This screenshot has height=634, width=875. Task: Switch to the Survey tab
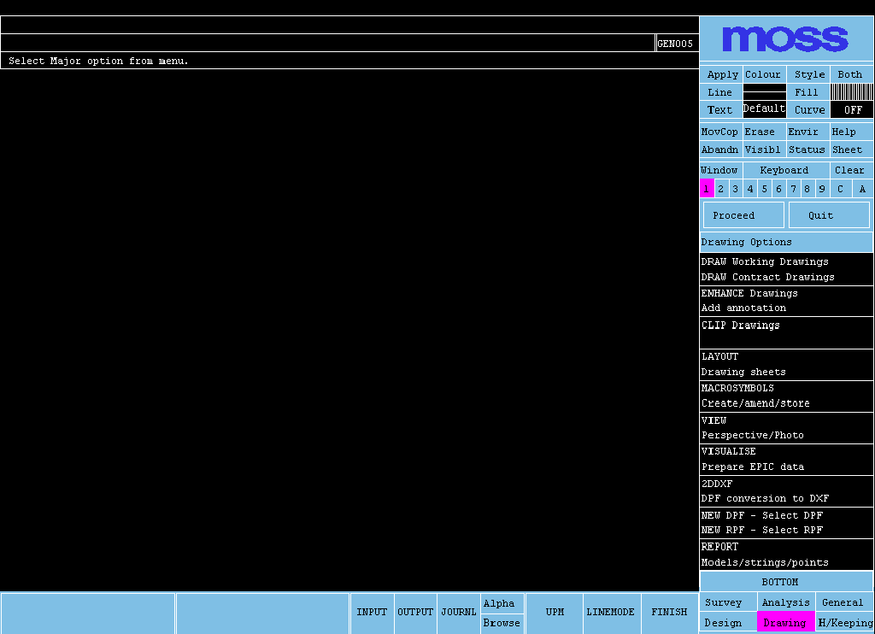[723, 602]
